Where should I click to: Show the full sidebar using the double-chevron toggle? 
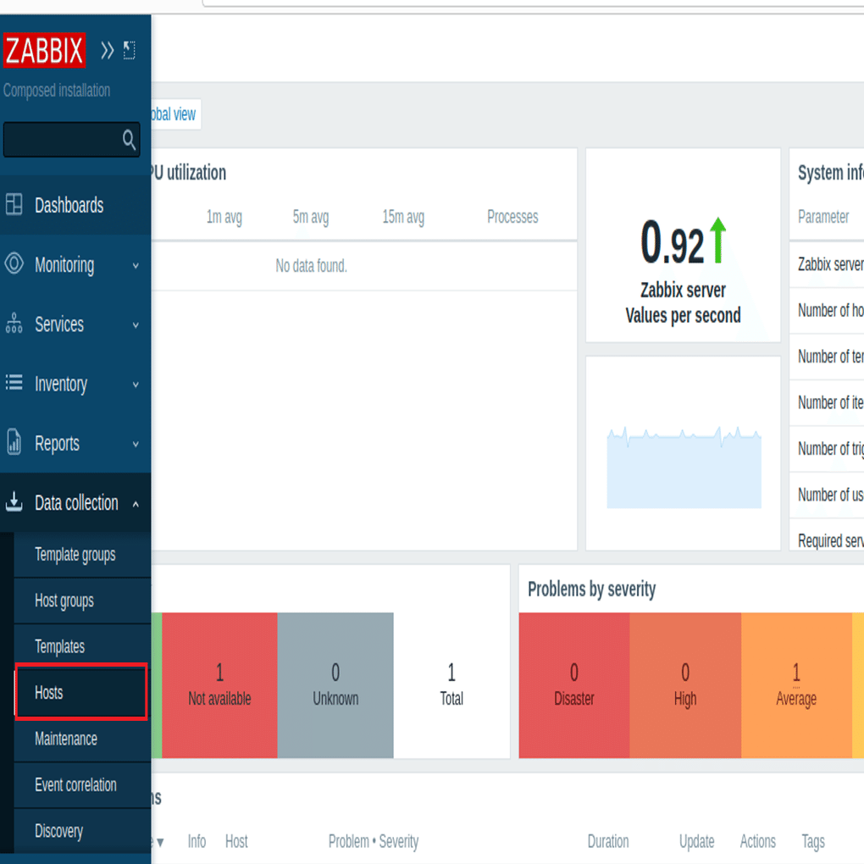pos(107,50)
